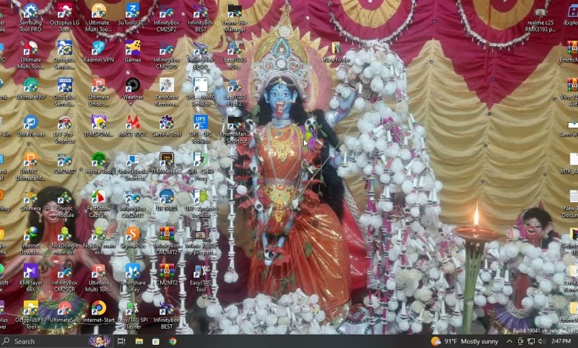Open the Samsung Tool PRO desktop shortcut

point(30,13)
